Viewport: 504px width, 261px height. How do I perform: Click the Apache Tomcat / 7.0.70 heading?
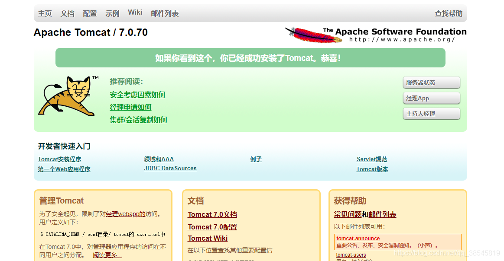tap(91, 32)
